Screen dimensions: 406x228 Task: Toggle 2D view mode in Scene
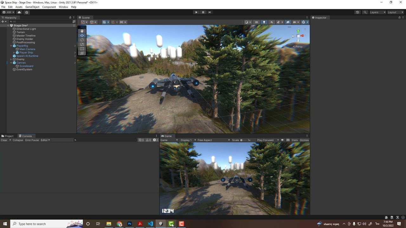[x=256, y=22]
